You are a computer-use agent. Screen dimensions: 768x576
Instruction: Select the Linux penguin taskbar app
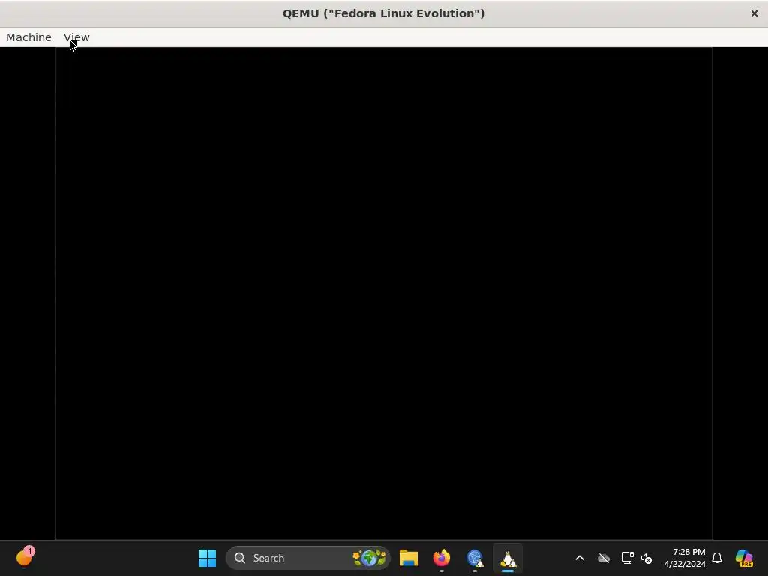508,558
